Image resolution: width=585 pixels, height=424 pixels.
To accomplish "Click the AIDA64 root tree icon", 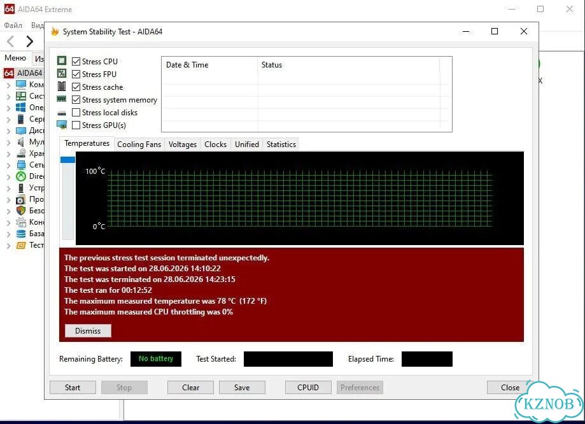I will click(x=9, y=73).
